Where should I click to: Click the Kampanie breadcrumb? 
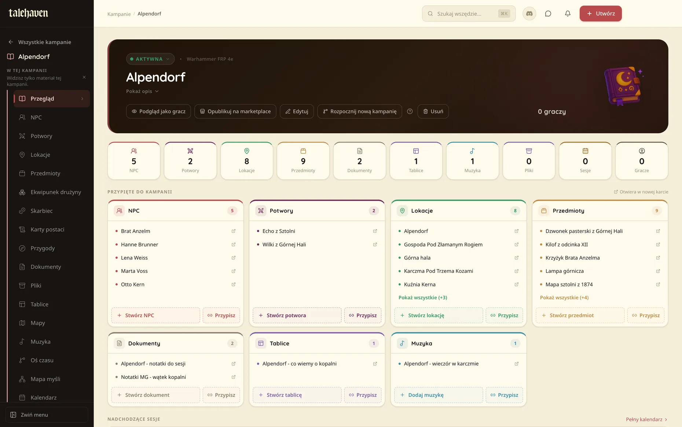click(x=119, y=14)
